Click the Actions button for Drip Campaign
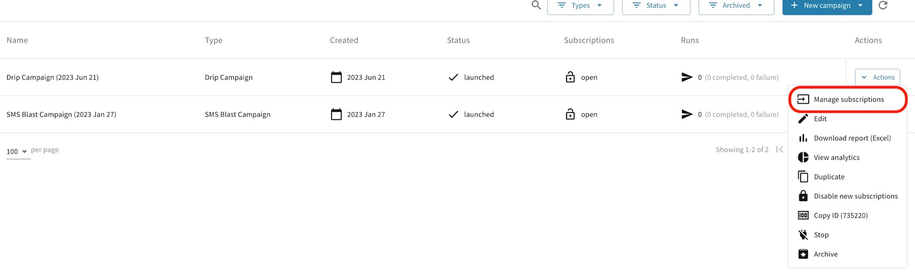Image resolution: width=915 pixels, height=272 pixels. tap(877, 77)
